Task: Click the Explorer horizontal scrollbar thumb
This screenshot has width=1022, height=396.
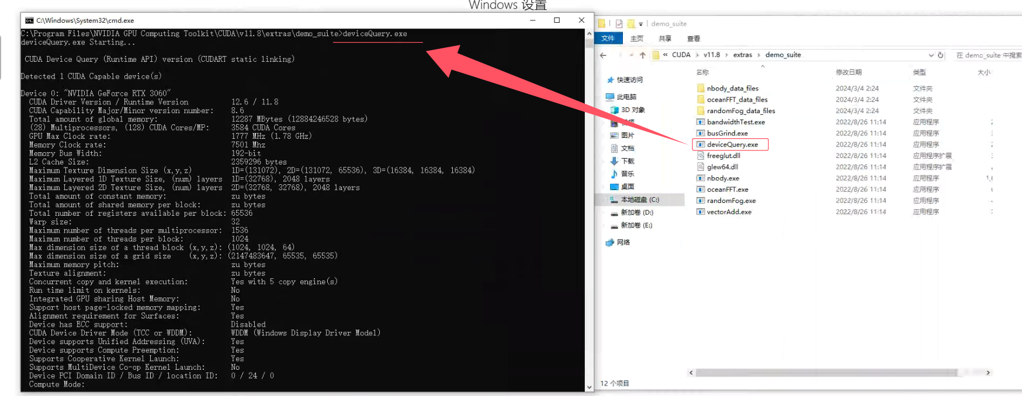Action: (826, 373)
